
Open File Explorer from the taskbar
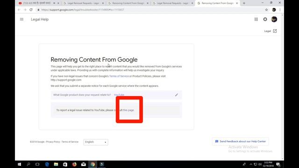56,164
